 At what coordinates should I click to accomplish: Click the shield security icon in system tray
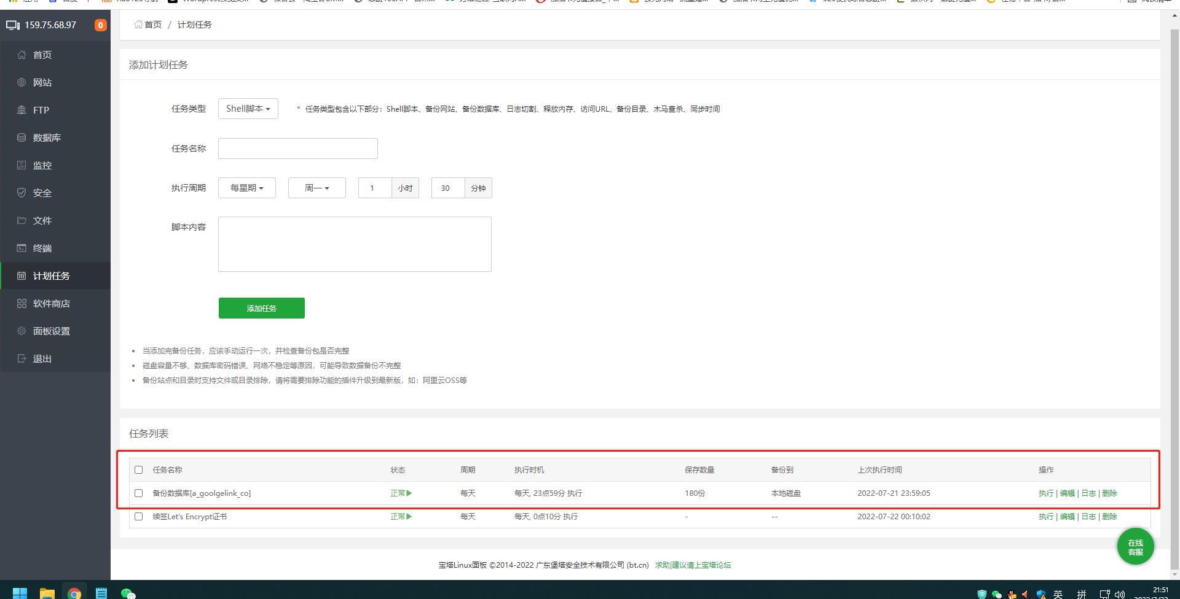tap(982, 594)
